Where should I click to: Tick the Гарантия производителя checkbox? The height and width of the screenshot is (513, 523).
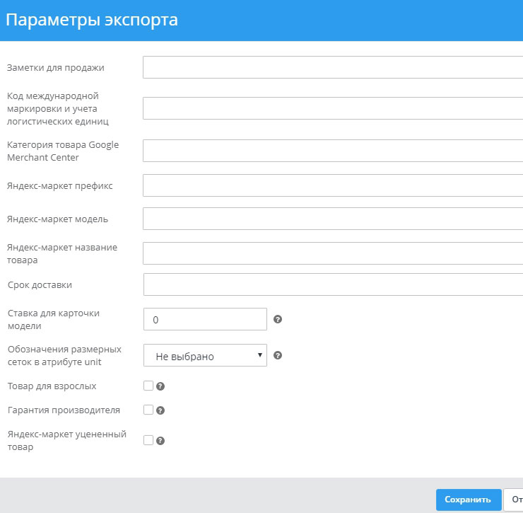click(x=148, y=409)
